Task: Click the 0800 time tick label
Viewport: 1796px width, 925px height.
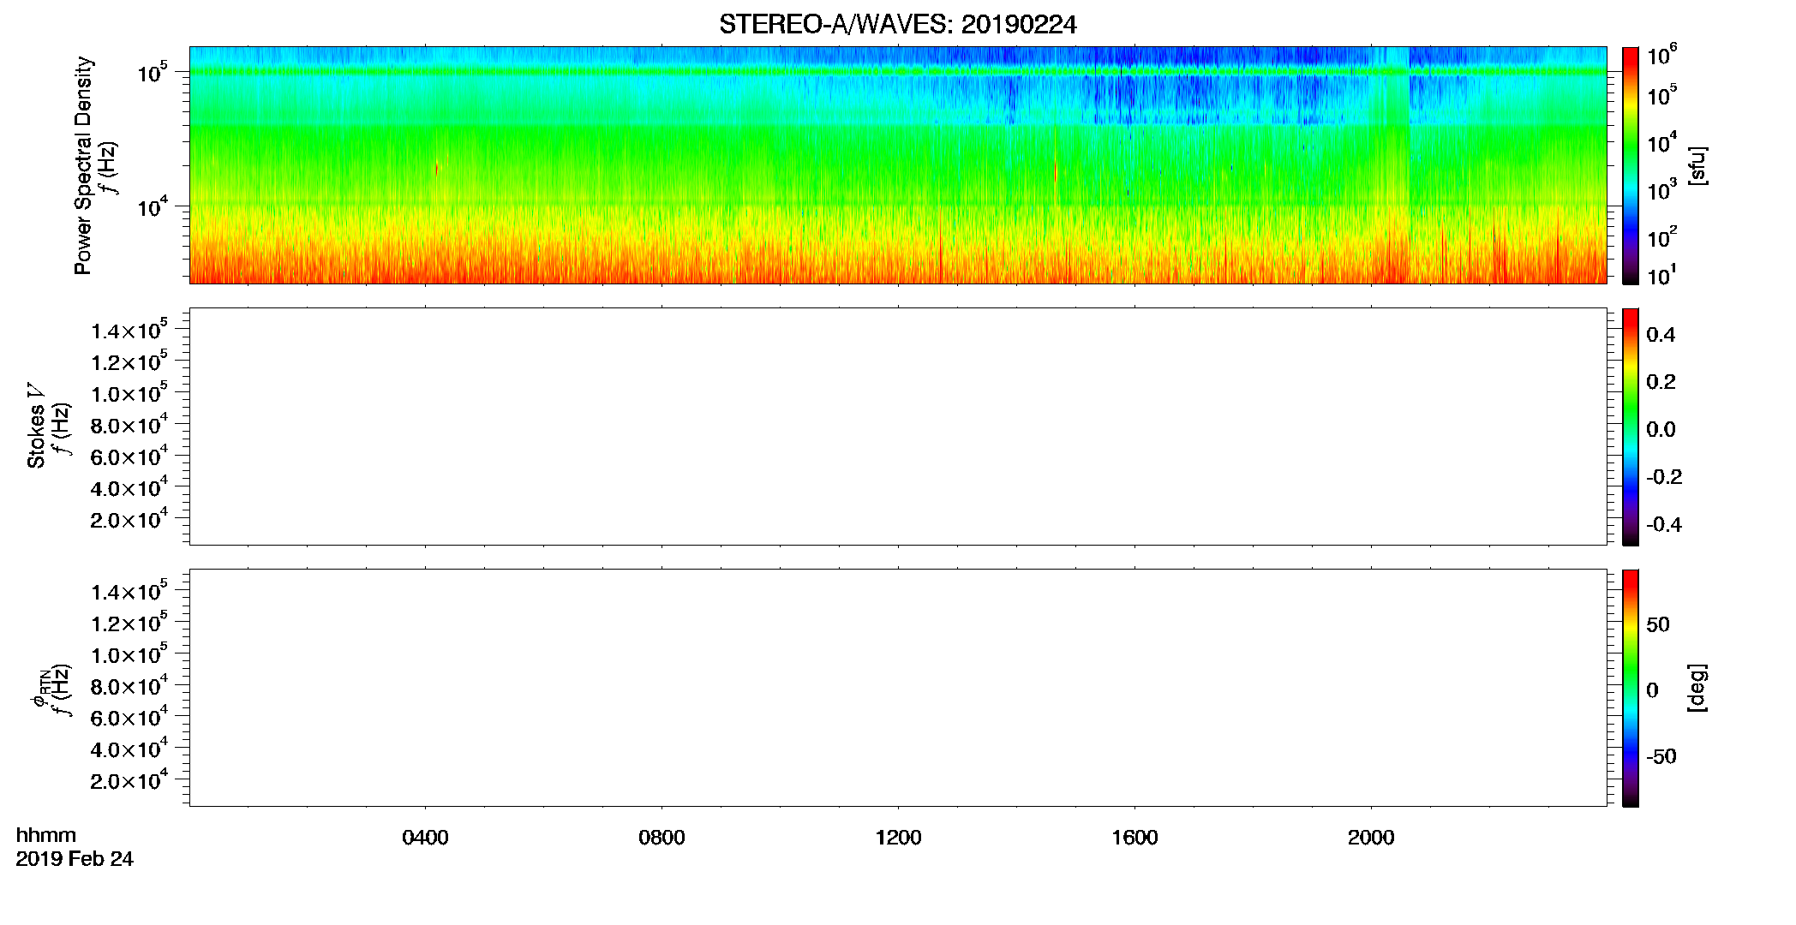Action: (662, 838)
